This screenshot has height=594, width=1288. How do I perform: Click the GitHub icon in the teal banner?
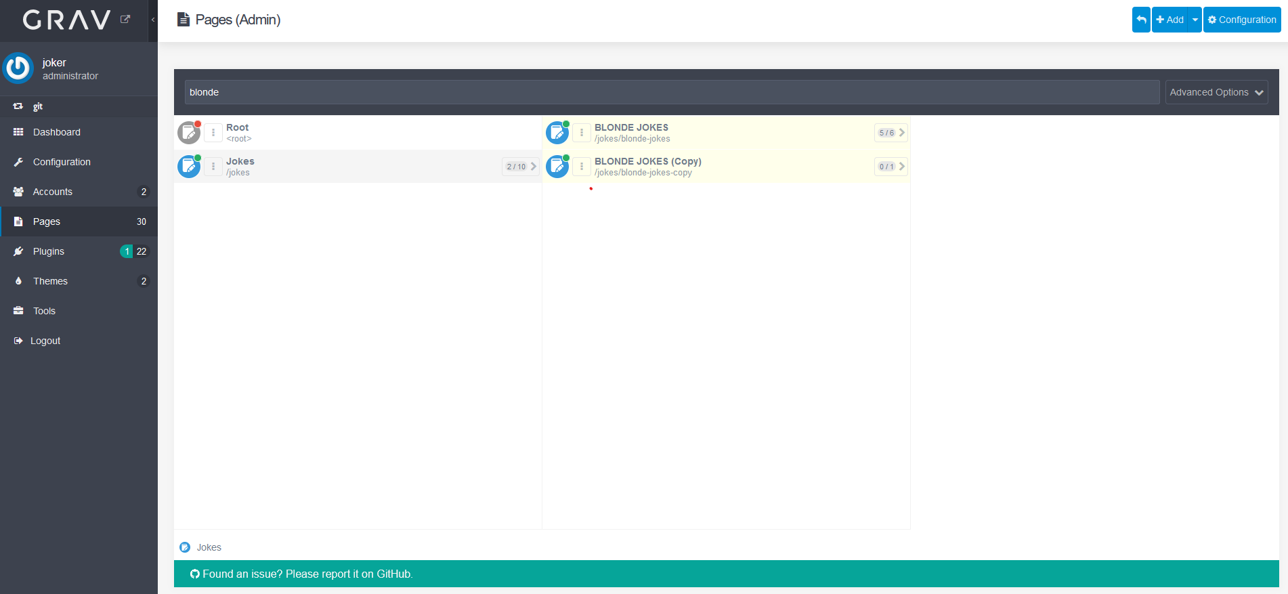195,574
